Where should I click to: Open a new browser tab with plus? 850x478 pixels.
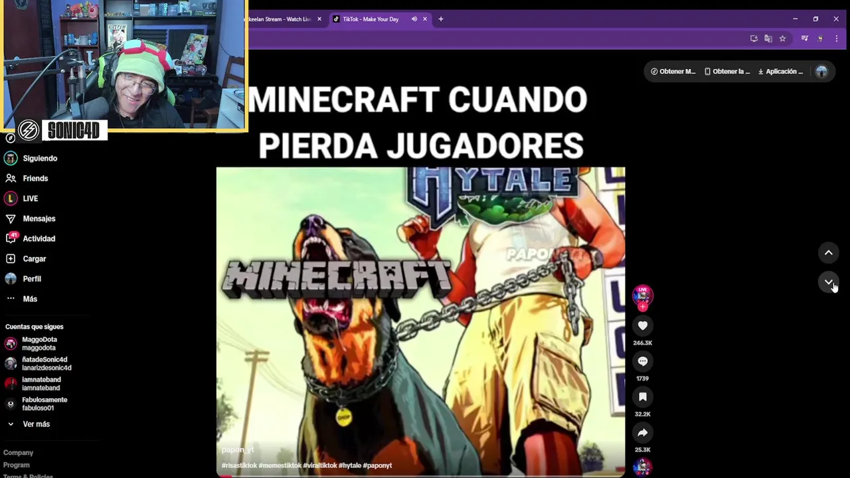[x=441, y=19]
